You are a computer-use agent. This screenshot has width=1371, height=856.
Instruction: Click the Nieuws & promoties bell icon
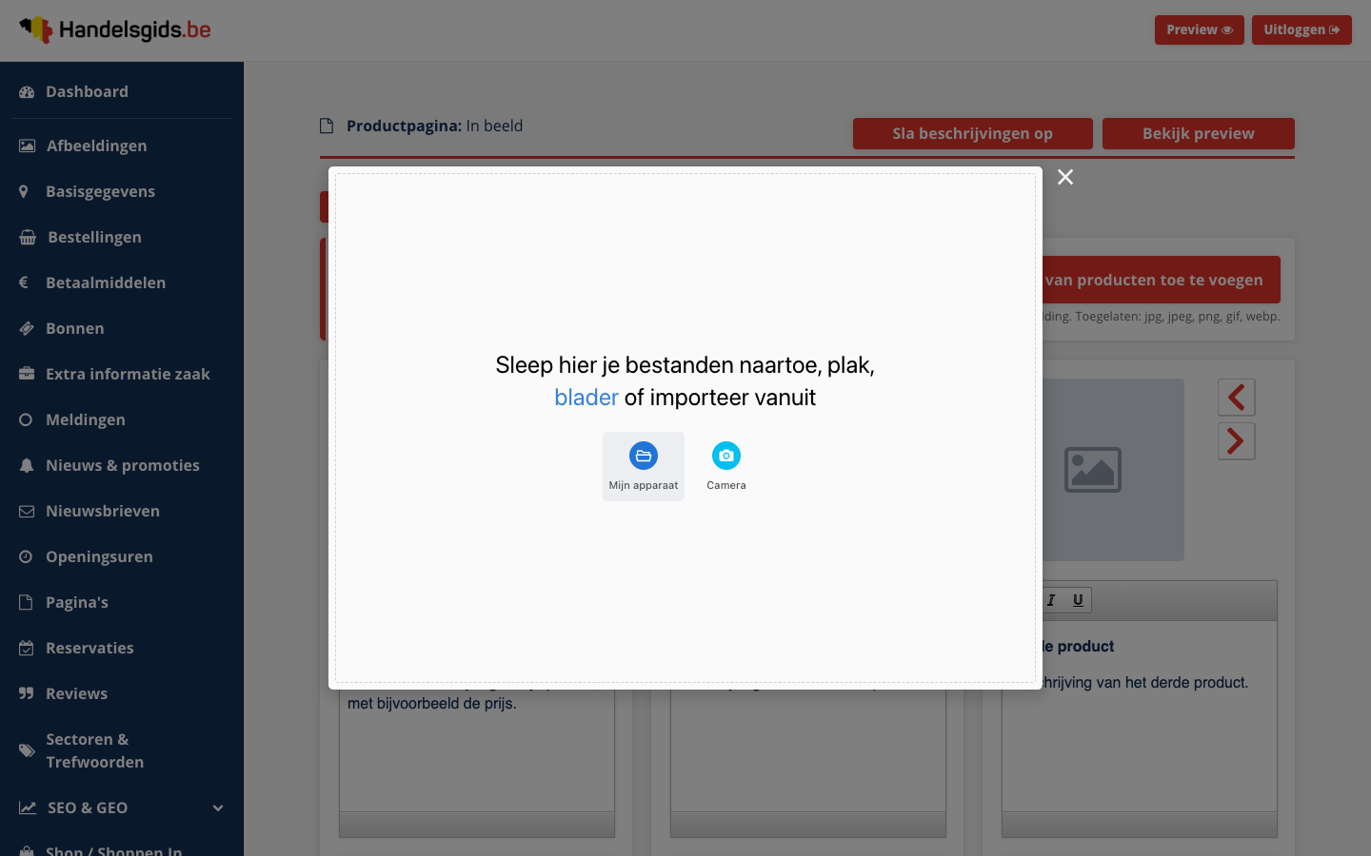27,465
